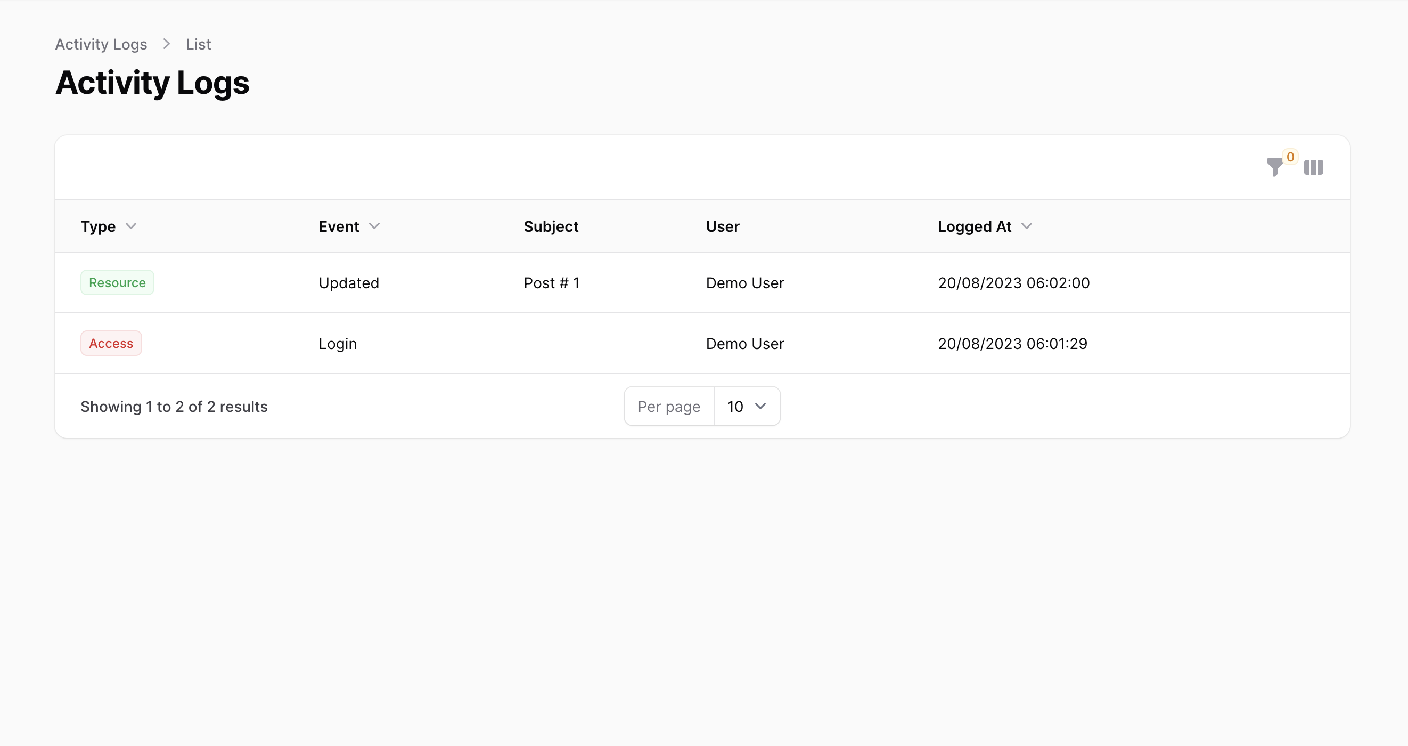Click the timestamp 20/08/2023 06:01:29
The height and width of the screenshot is (746, 1408).
coord(1012,343)
